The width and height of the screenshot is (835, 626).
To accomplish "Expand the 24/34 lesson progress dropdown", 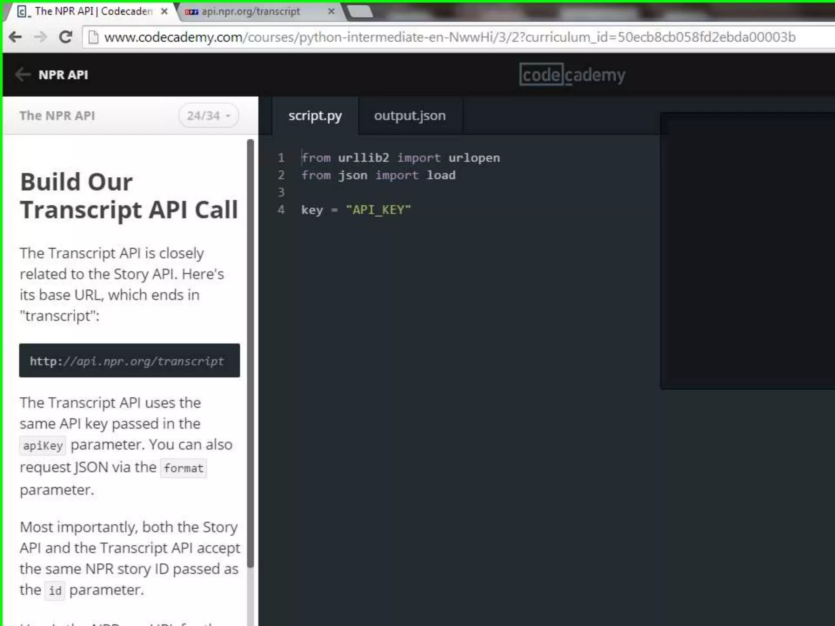I will 208,116.
